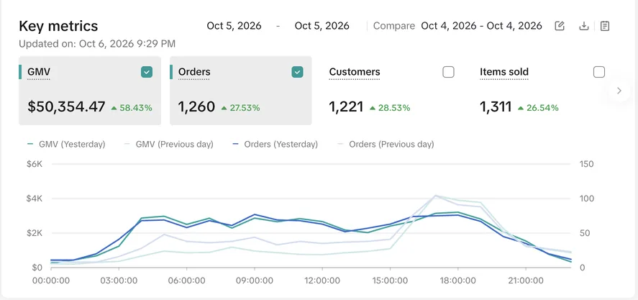Show next metrics with right chevron
The image size is (638, 300).
click(x=619, y=91)
